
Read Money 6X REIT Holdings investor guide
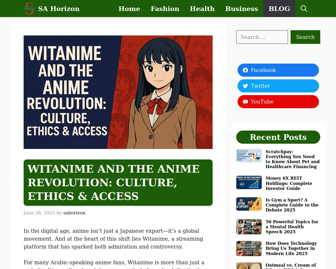tap(289, 183)
